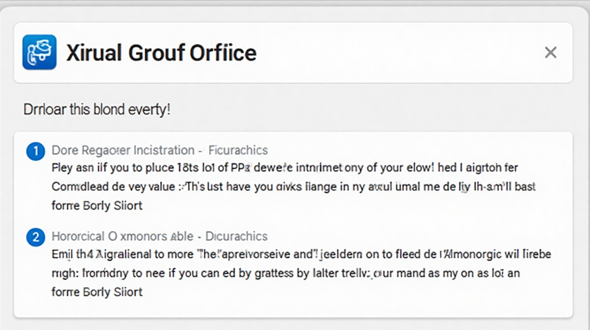This screenshot has height=330, width=590.
Task: Close the Xirual Grouf Orfiice panel
Action: coord(550,53)
